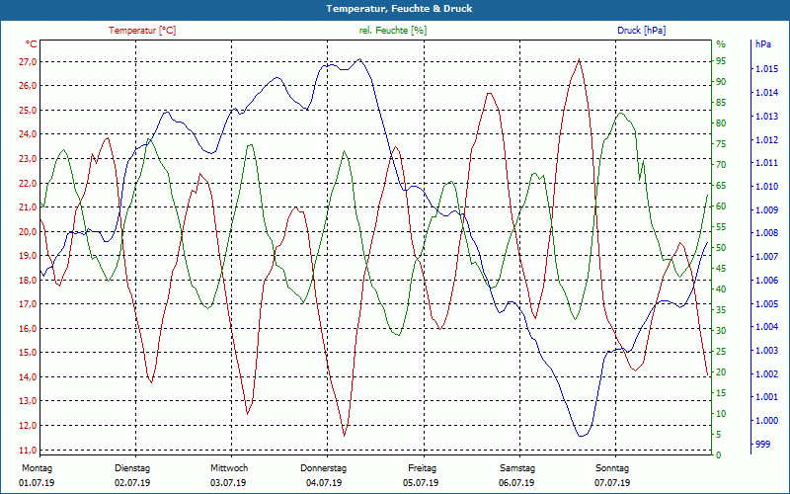Click the '%' unit label on humidity axis
This screenshot has height=494, width=790.
click(x=721, y=43)
